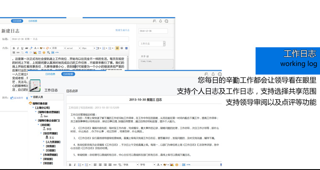This screenshot has width=320, height=170.
Task: Click the undo arrow in new-log editor
Action: (26, 52)
